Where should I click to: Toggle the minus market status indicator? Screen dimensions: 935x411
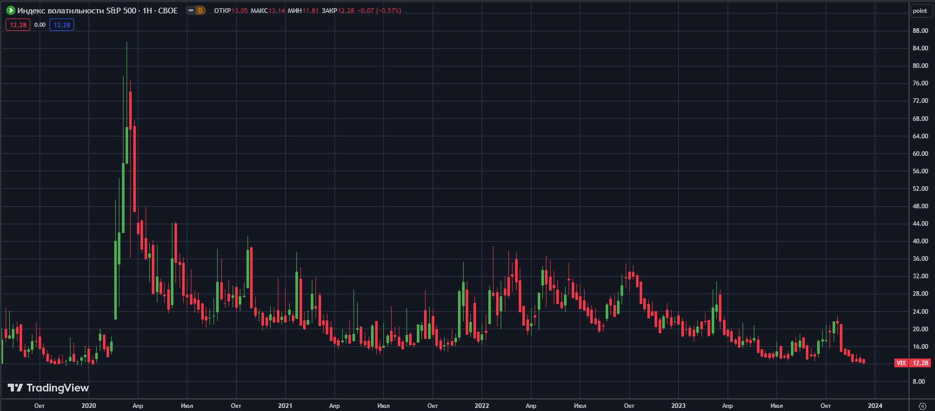191,10
